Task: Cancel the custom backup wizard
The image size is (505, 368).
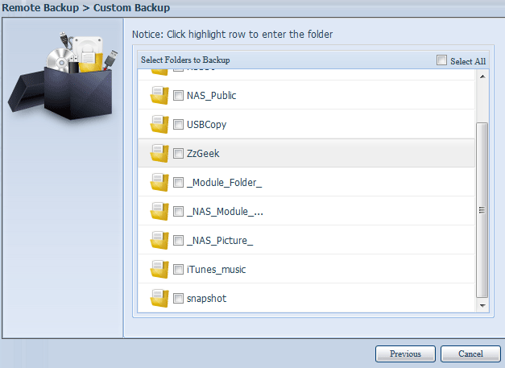Action: [x=470, y=354]
